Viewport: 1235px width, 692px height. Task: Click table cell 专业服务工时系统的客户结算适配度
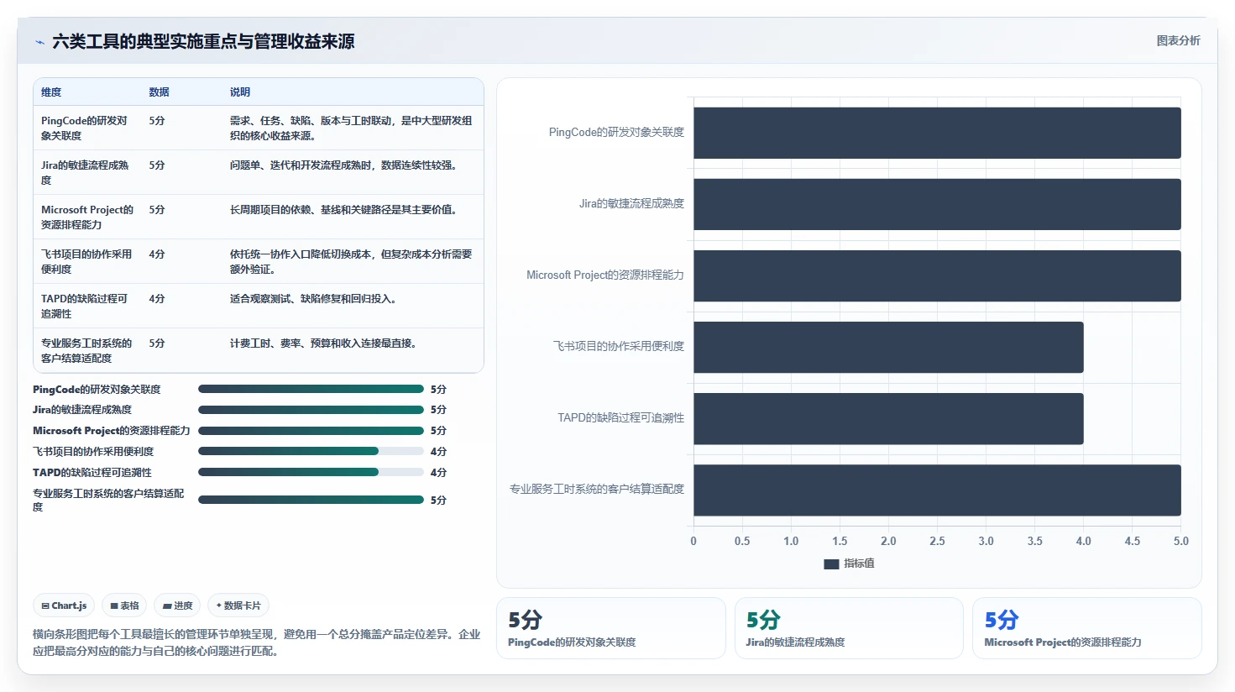pos(86,350)
